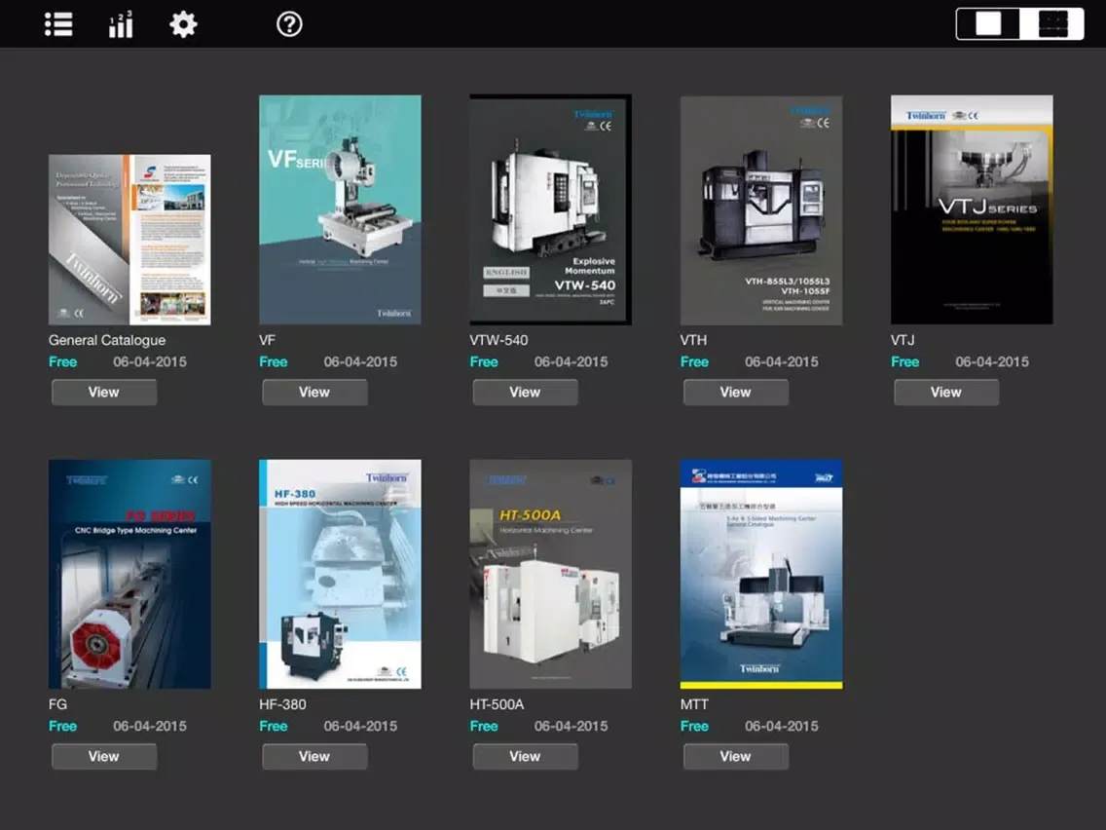Click the 06-04-2015 date under FG
The height and width of the screenshot is (830, 1106).
[x=150, y=727]
